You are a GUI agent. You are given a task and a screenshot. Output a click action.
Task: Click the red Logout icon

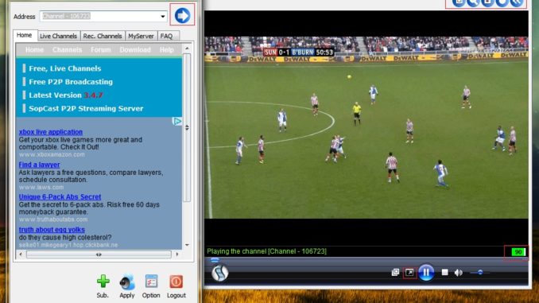[176, 282]
